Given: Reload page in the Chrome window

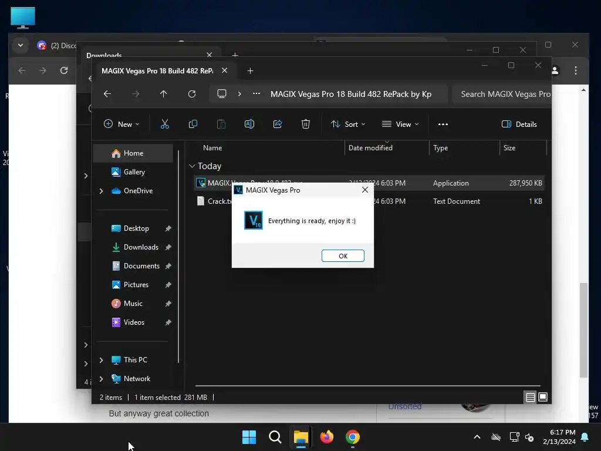Looking at the screenshot, I should point(64,70).
